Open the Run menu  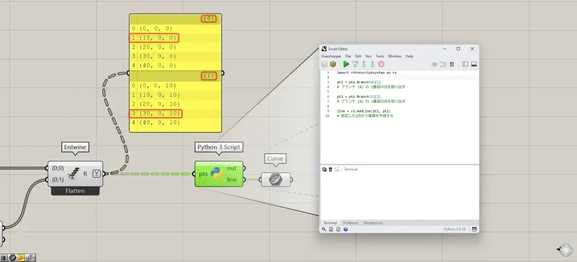368,56
